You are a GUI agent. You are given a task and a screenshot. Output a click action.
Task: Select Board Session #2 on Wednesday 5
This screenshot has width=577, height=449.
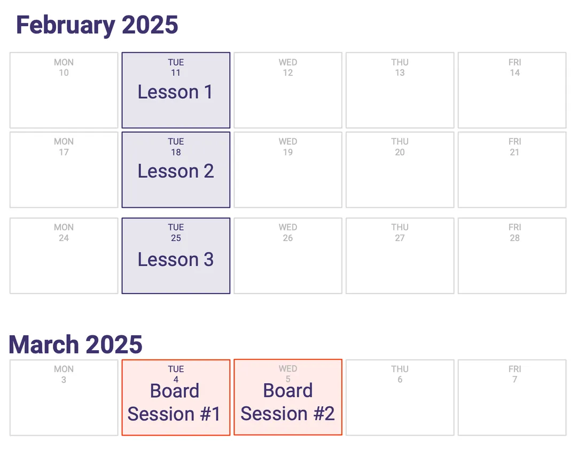[288, 397]
